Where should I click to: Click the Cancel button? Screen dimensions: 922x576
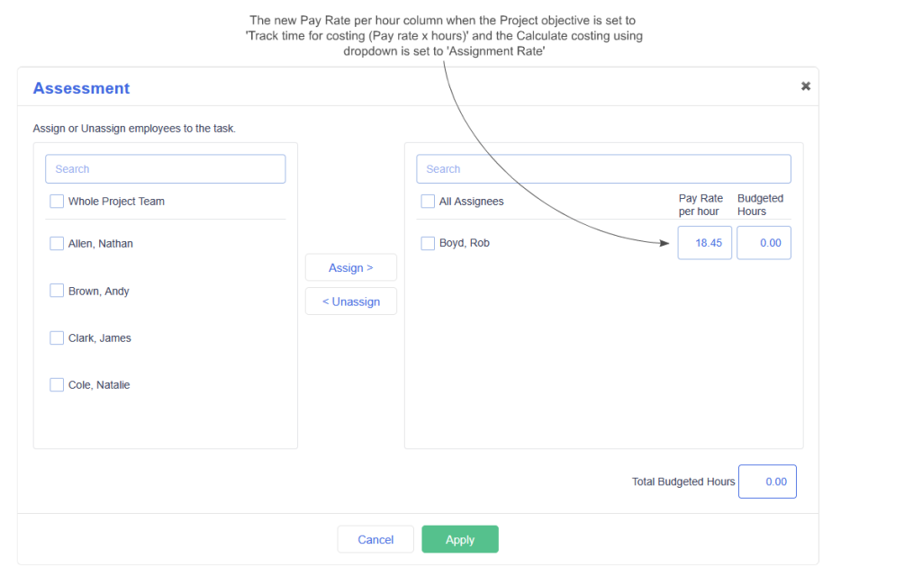[x=375, y=539]
